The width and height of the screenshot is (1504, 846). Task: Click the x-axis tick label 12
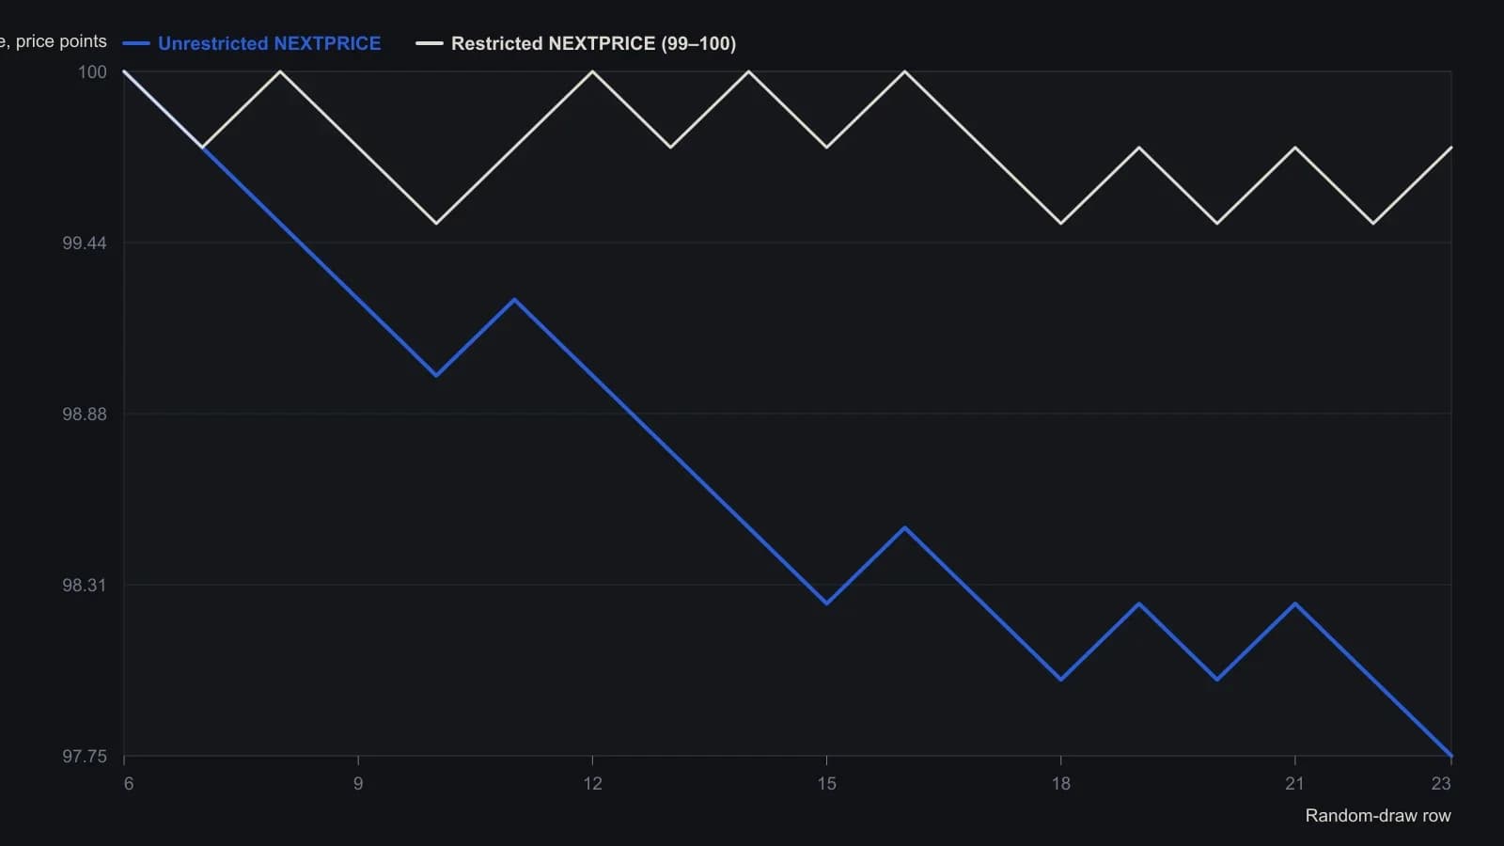pos(592,784)
